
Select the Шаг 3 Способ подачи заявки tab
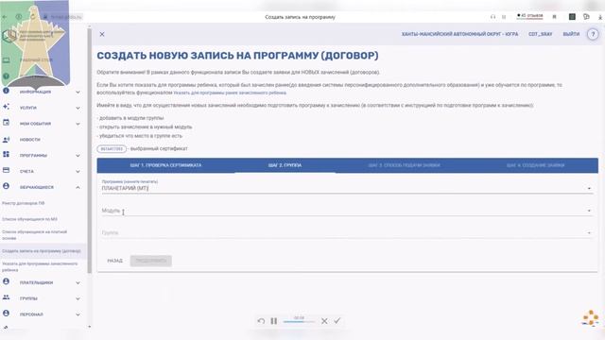tap(404, 165)
